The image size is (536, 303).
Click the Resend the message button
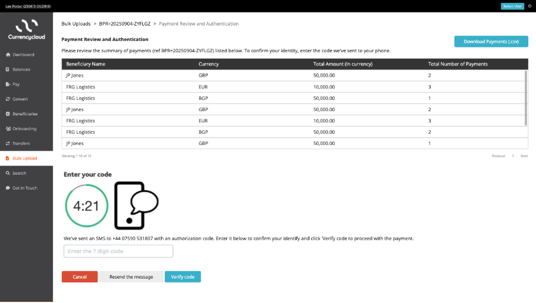coord(131,277)
